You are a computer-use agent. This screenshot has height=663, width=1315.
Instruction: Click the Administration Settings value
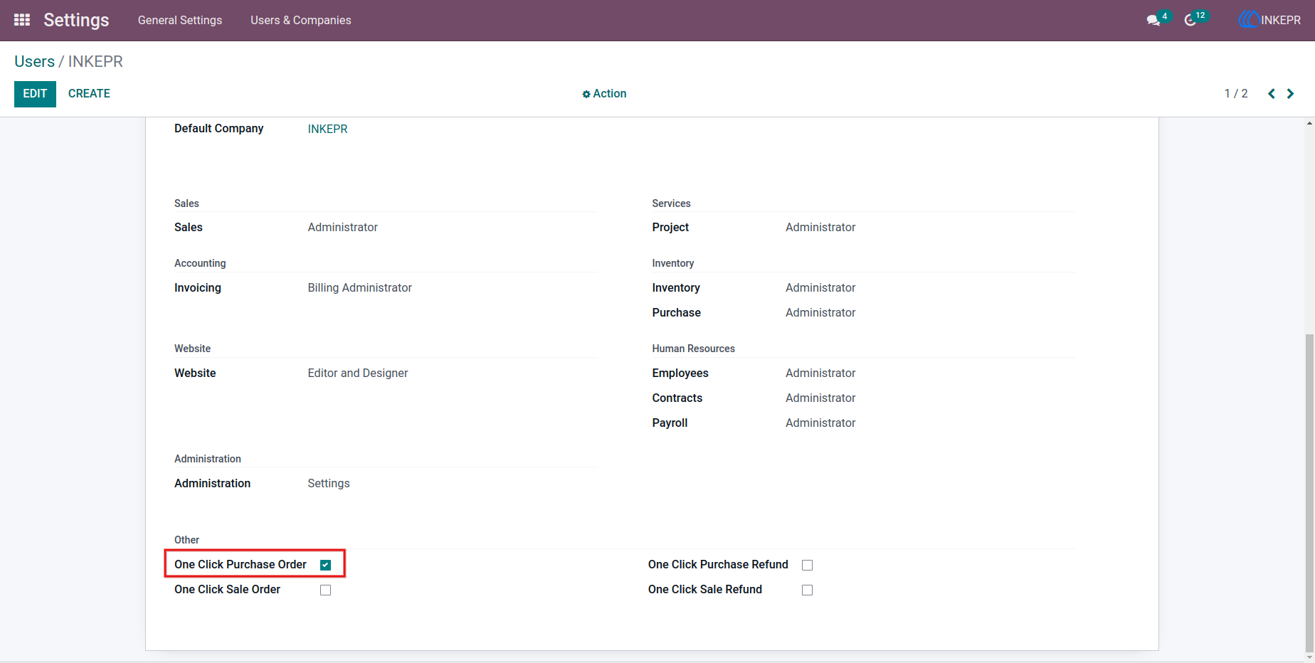329,483
